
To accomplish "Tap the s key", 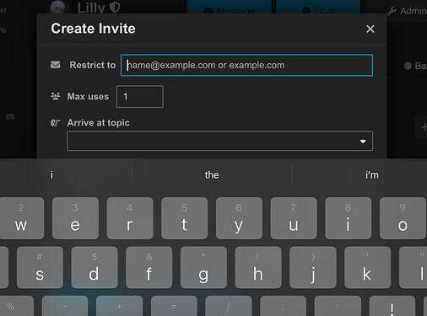I will click(40, 267).
